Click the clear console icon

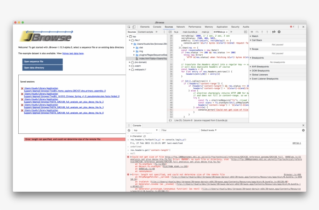(x=129, y=130)
